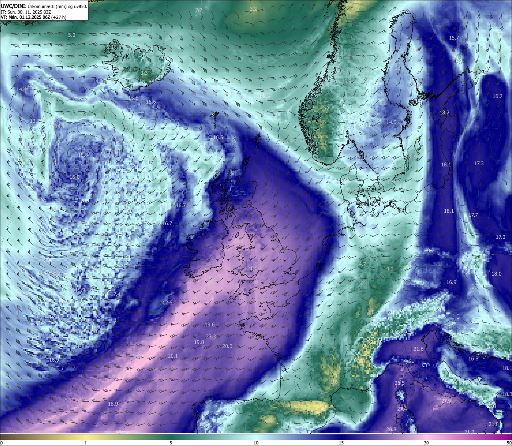Click the VT: Mán. 01.12.2025 06Z line
512x446 pixels.
tap(34, 17)
